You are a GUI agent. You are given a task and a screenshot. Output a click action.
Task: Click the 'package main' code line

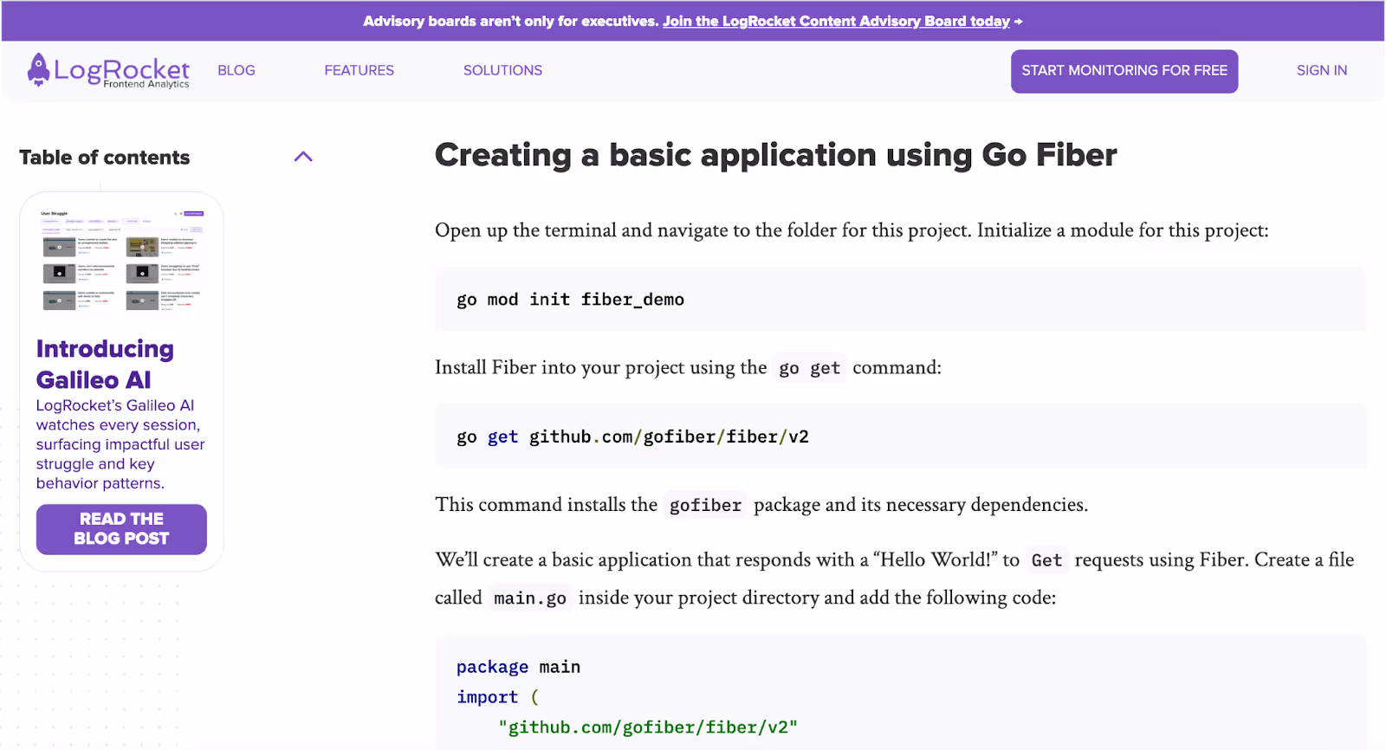pyautogui.click(x=518, y=667)
